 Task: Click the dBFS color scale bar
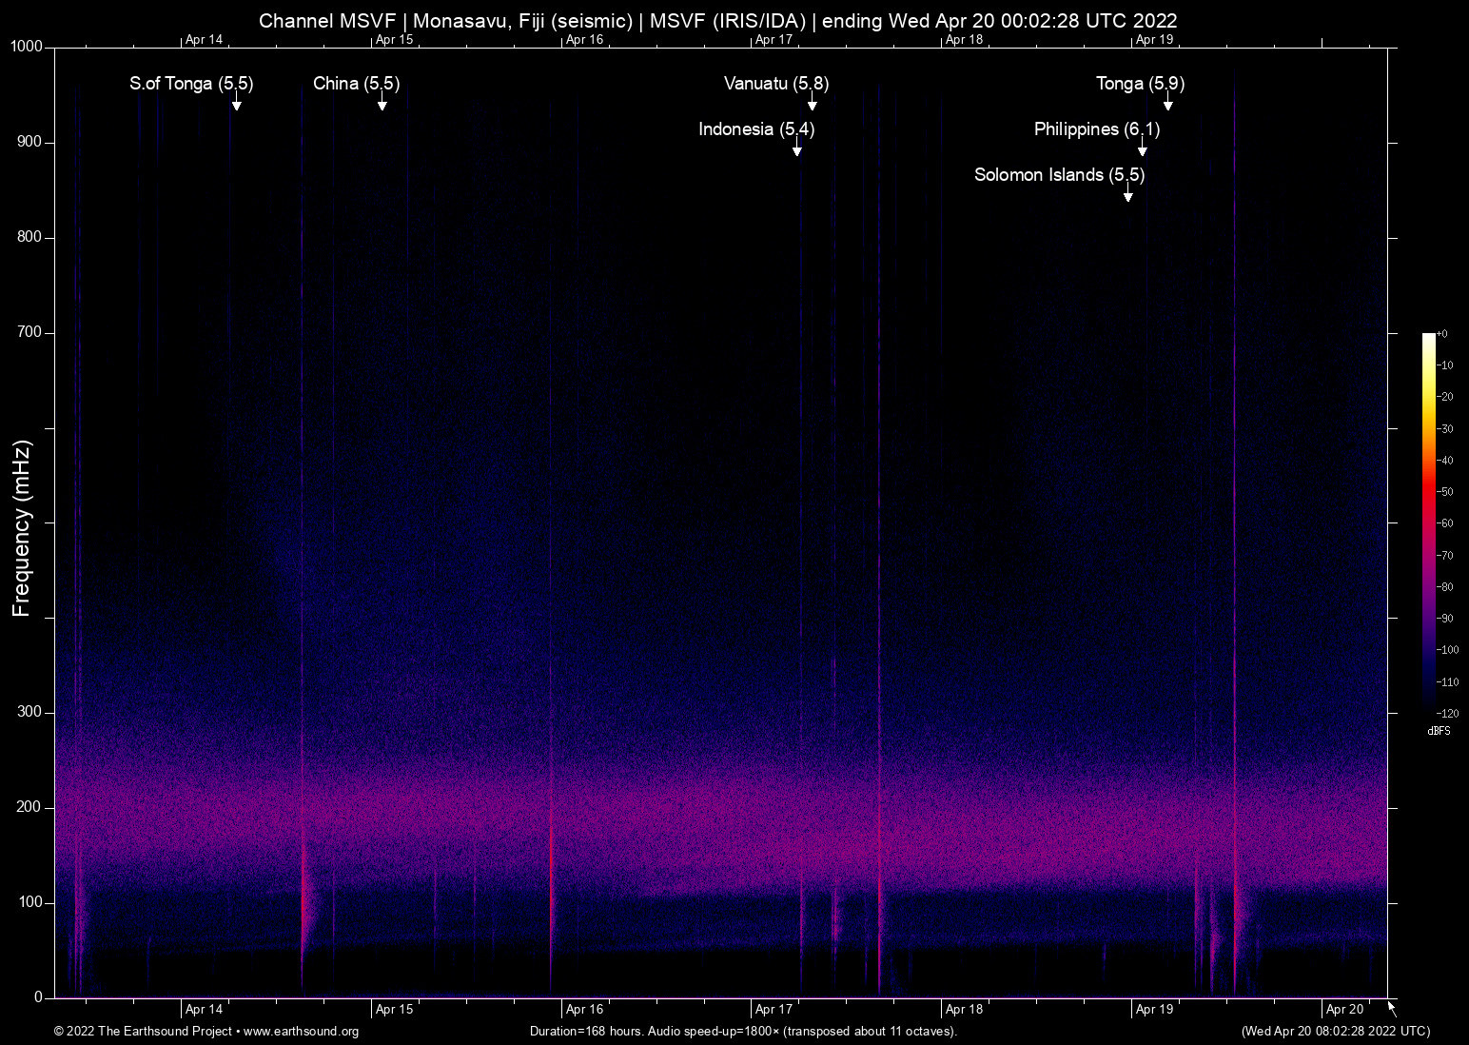1428,522
